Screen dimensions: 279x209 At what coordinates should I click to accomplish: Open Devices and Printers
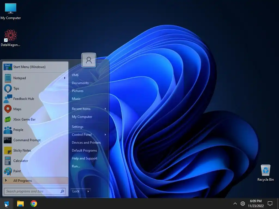pos(86,143)
